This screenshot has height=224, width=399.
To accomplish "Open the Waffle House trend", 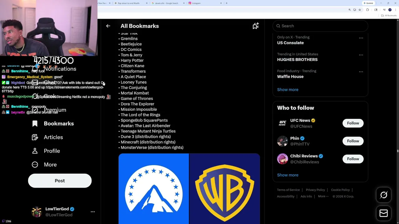I will (290, 77).
